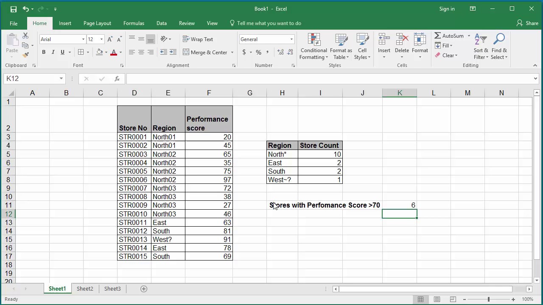Click the Percent Style icon
This screenshot has height=305, width=543.
258,52
